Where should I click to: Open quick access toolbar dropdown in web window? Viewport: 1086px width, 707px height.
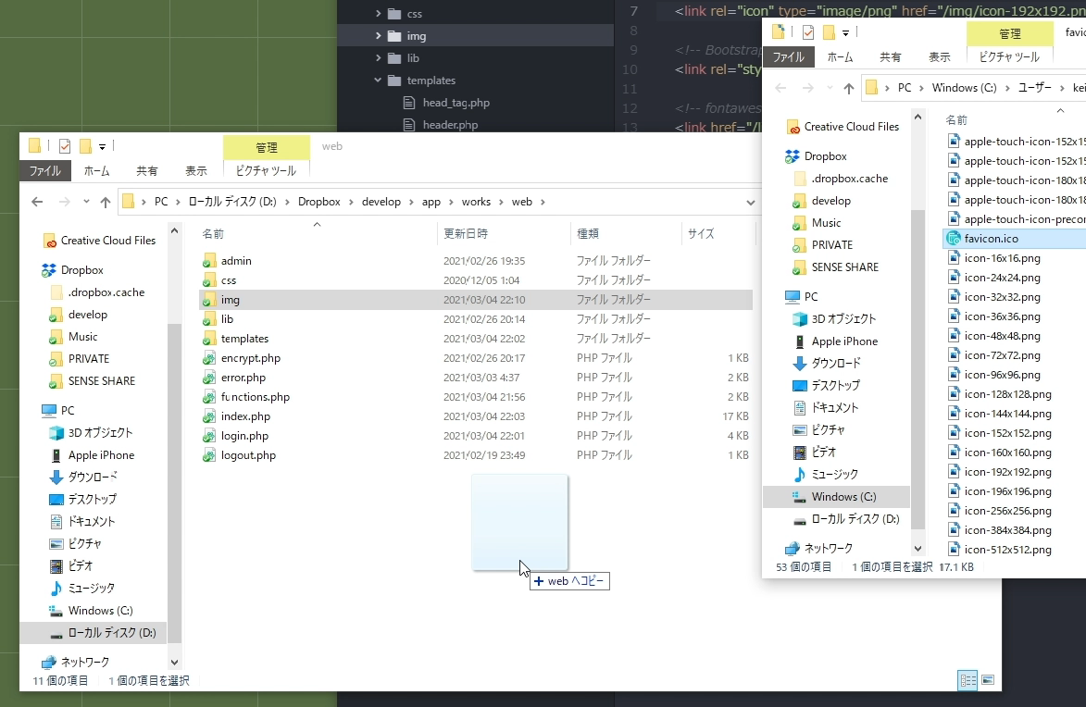pos(102,146)
